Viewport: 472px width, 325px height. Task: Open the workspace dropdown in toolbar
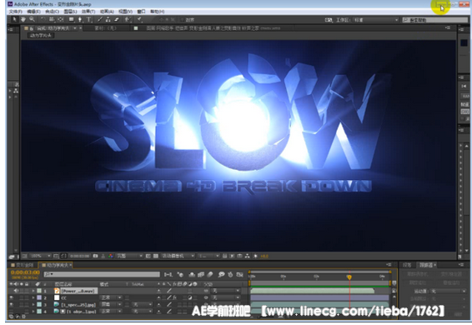pyautogui.click(x=376, y=20)
